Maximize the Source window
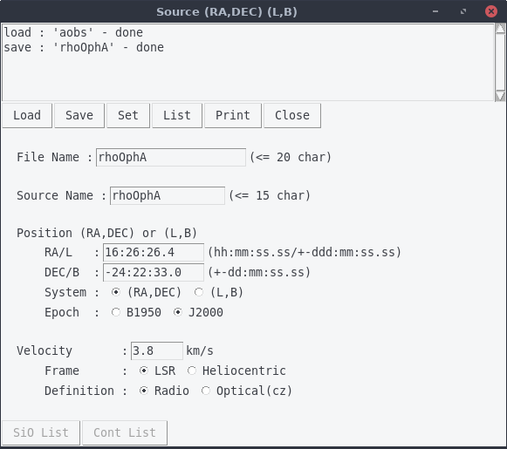 pos(463,11)
